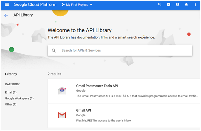Viewport: 201px width, 131px height.
Task: Click the CATEGORY label
Action: 12,84
